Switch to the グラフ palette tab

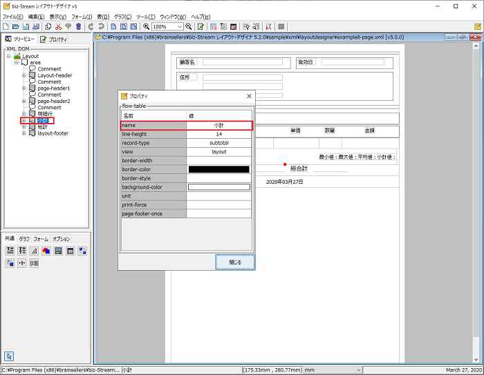pos(24,239)
